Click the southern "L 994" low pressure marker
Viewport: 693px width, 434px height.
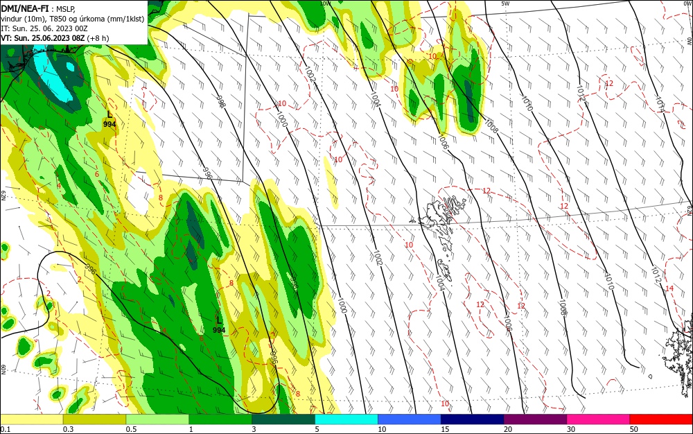click(x=219, y=325)
